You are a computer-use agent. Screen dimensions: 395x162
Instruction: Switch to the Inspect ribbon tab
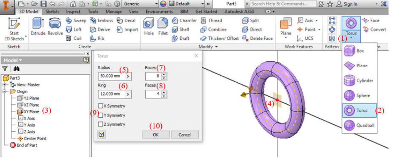tap(73, 12)
